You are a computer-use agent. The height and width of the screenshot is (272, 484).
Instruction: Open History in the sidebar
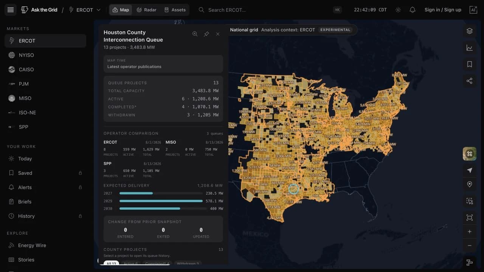(45, 216)
